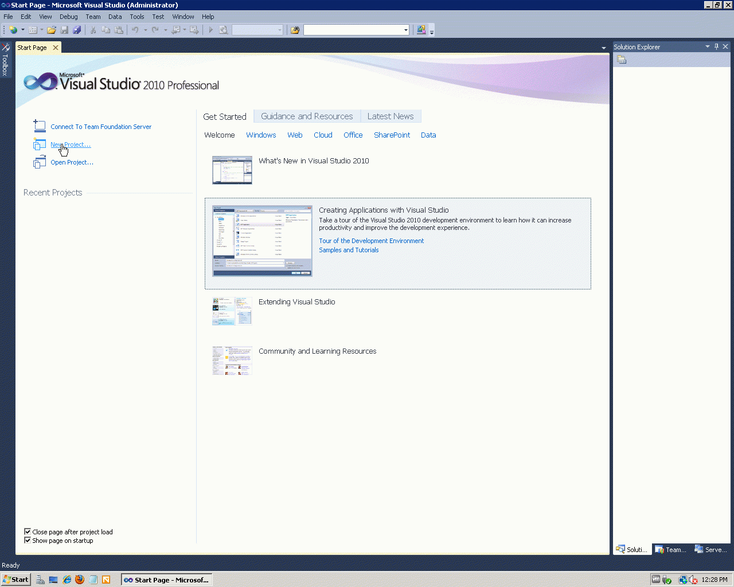This screenshot has width=734, height=587.
Task: Open the Tools menu
Action: point(137,17)
